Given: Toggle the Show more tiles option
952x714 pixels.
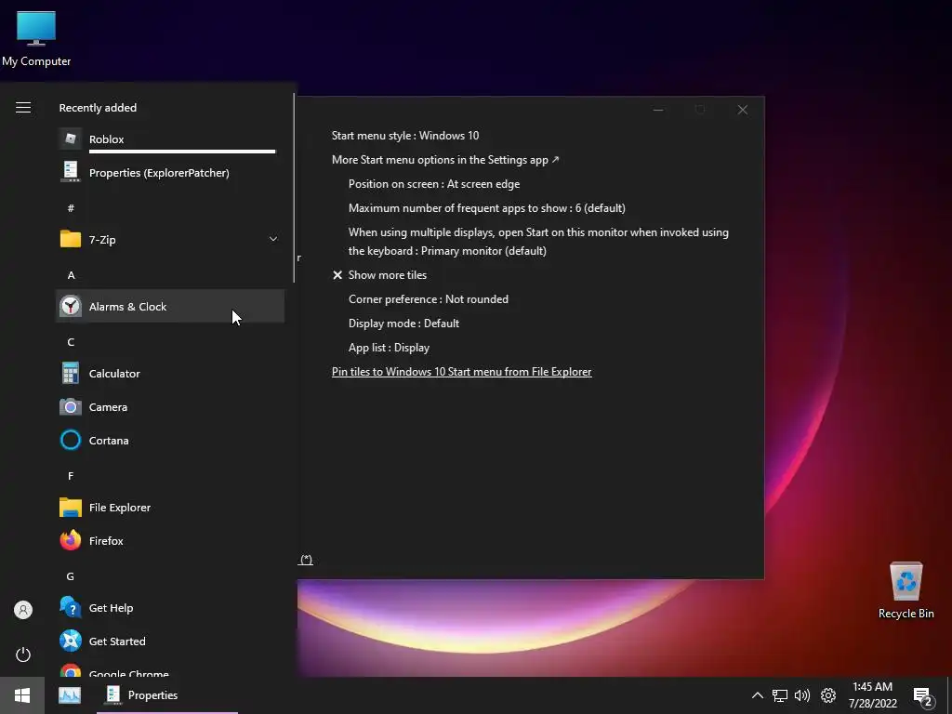Looking at the screenshot, I should (379, 275).
